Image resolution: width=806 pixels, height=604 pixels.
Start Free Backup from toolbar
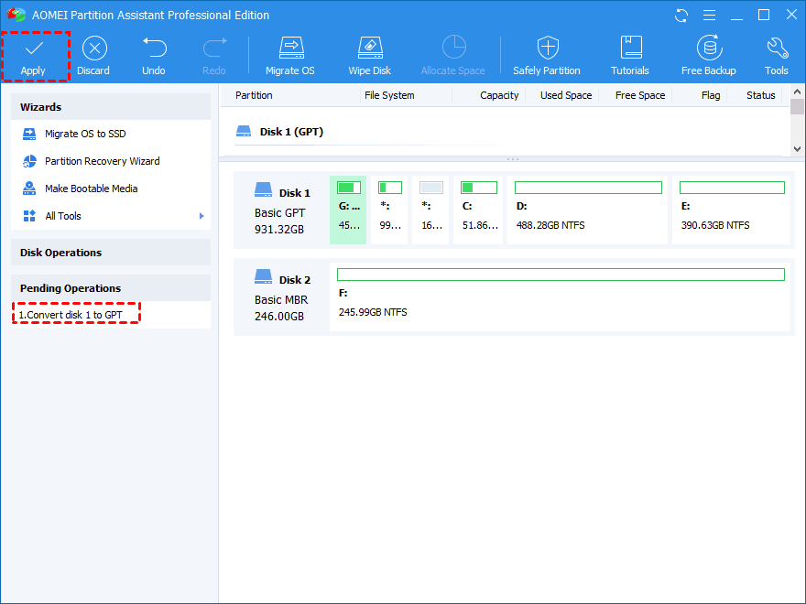tap(709, 57)
